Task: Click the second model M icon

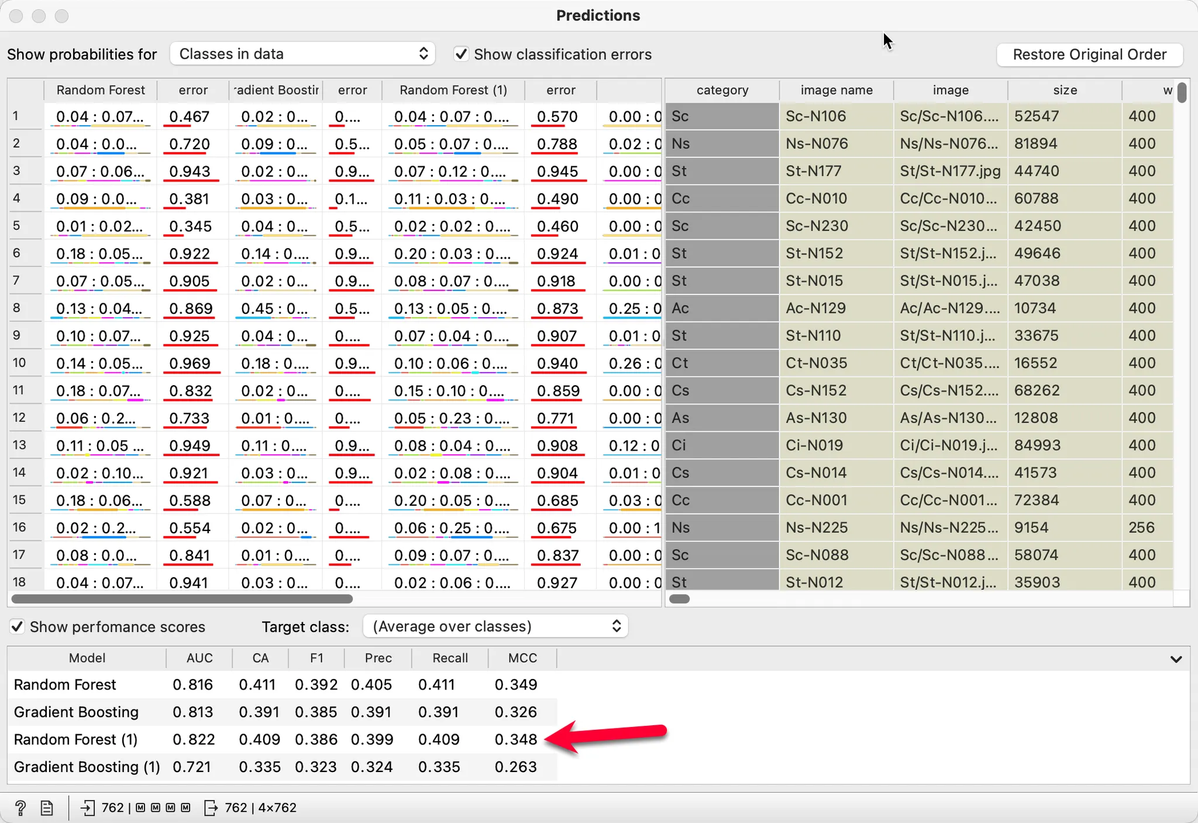Action: [x=156, y=808]
